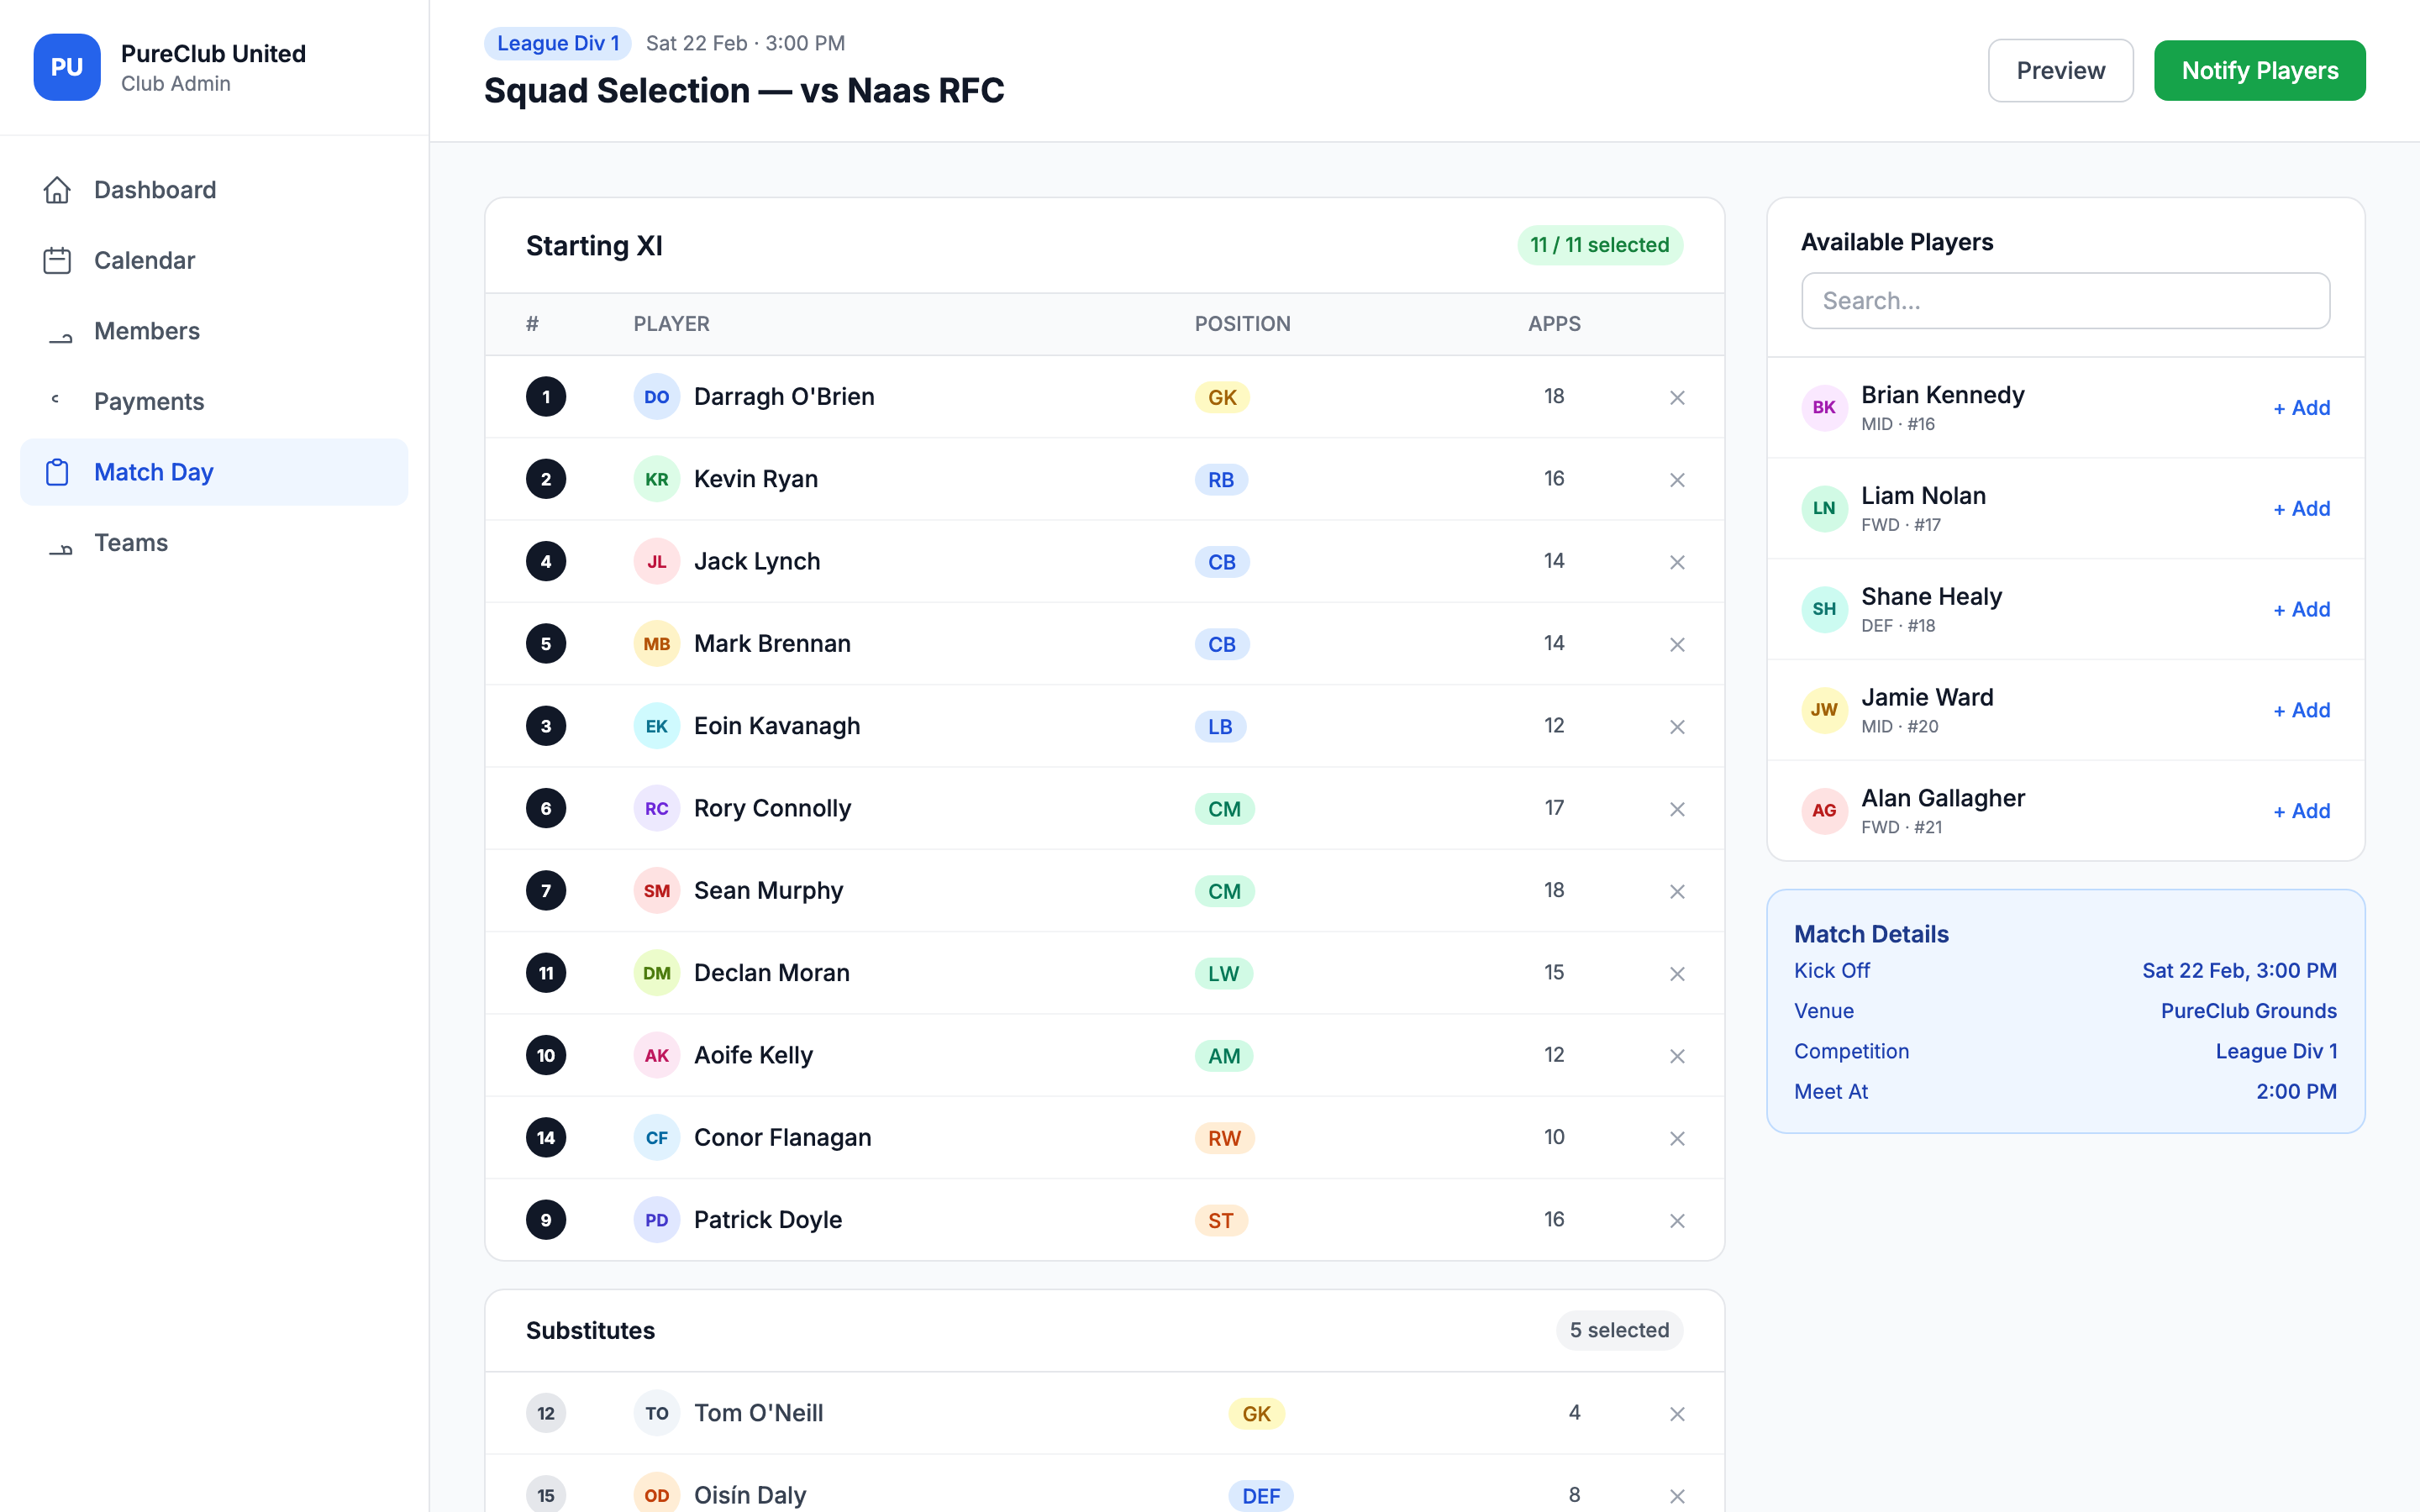Remove Aoife Kelly from the lineup

coord(1677,1056)
